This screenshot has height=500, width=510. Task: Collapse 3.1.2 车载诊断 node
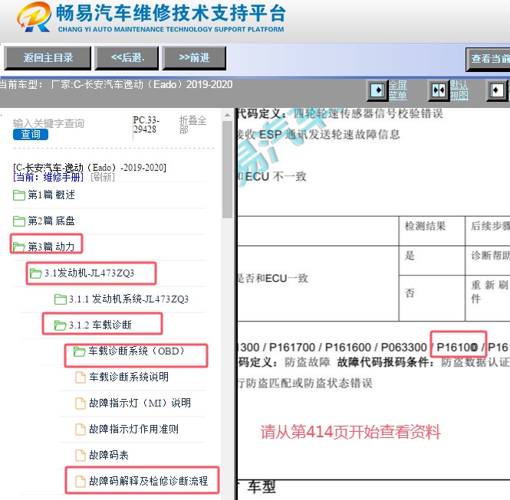click(x=100, y=325)
